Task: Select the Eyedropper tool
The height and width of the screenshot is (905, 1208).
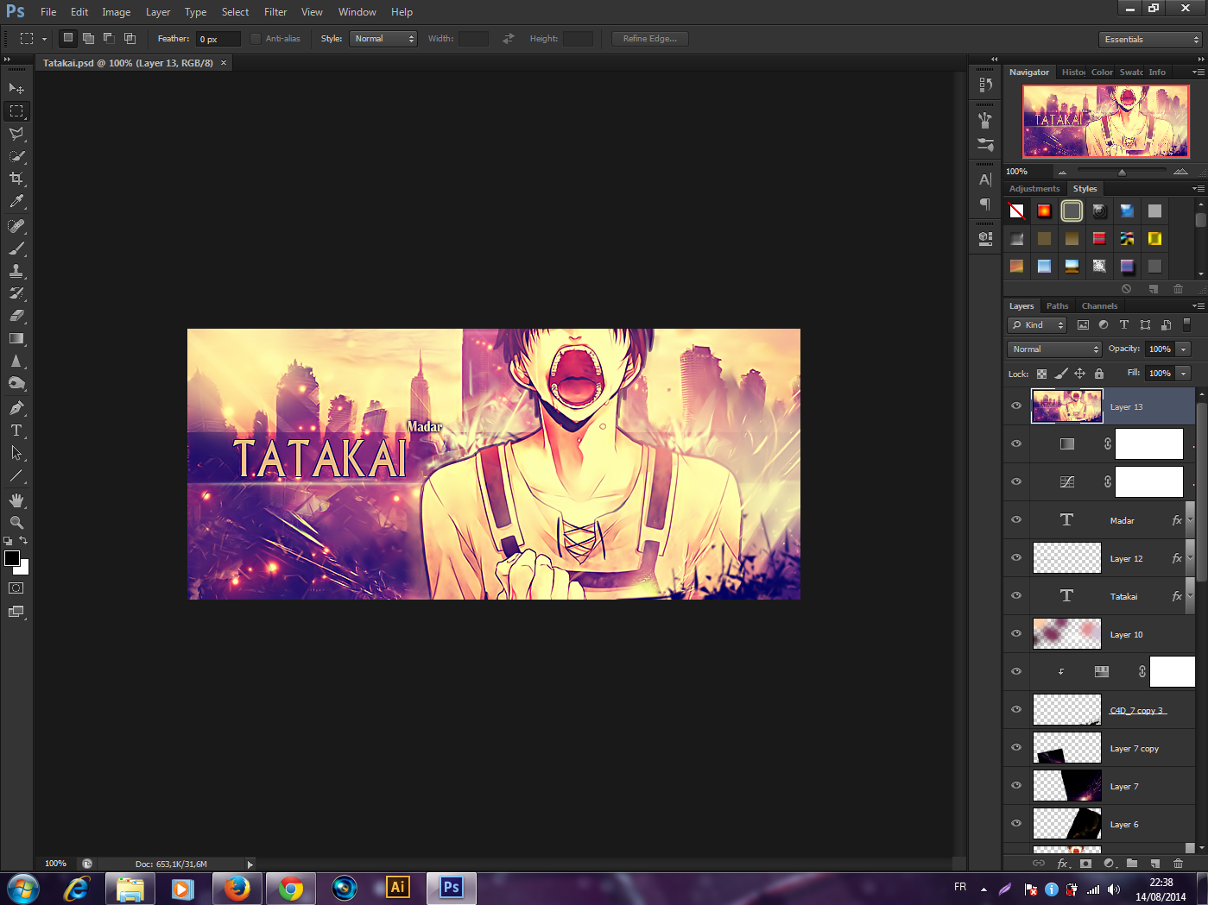Action: coord(16,202)
